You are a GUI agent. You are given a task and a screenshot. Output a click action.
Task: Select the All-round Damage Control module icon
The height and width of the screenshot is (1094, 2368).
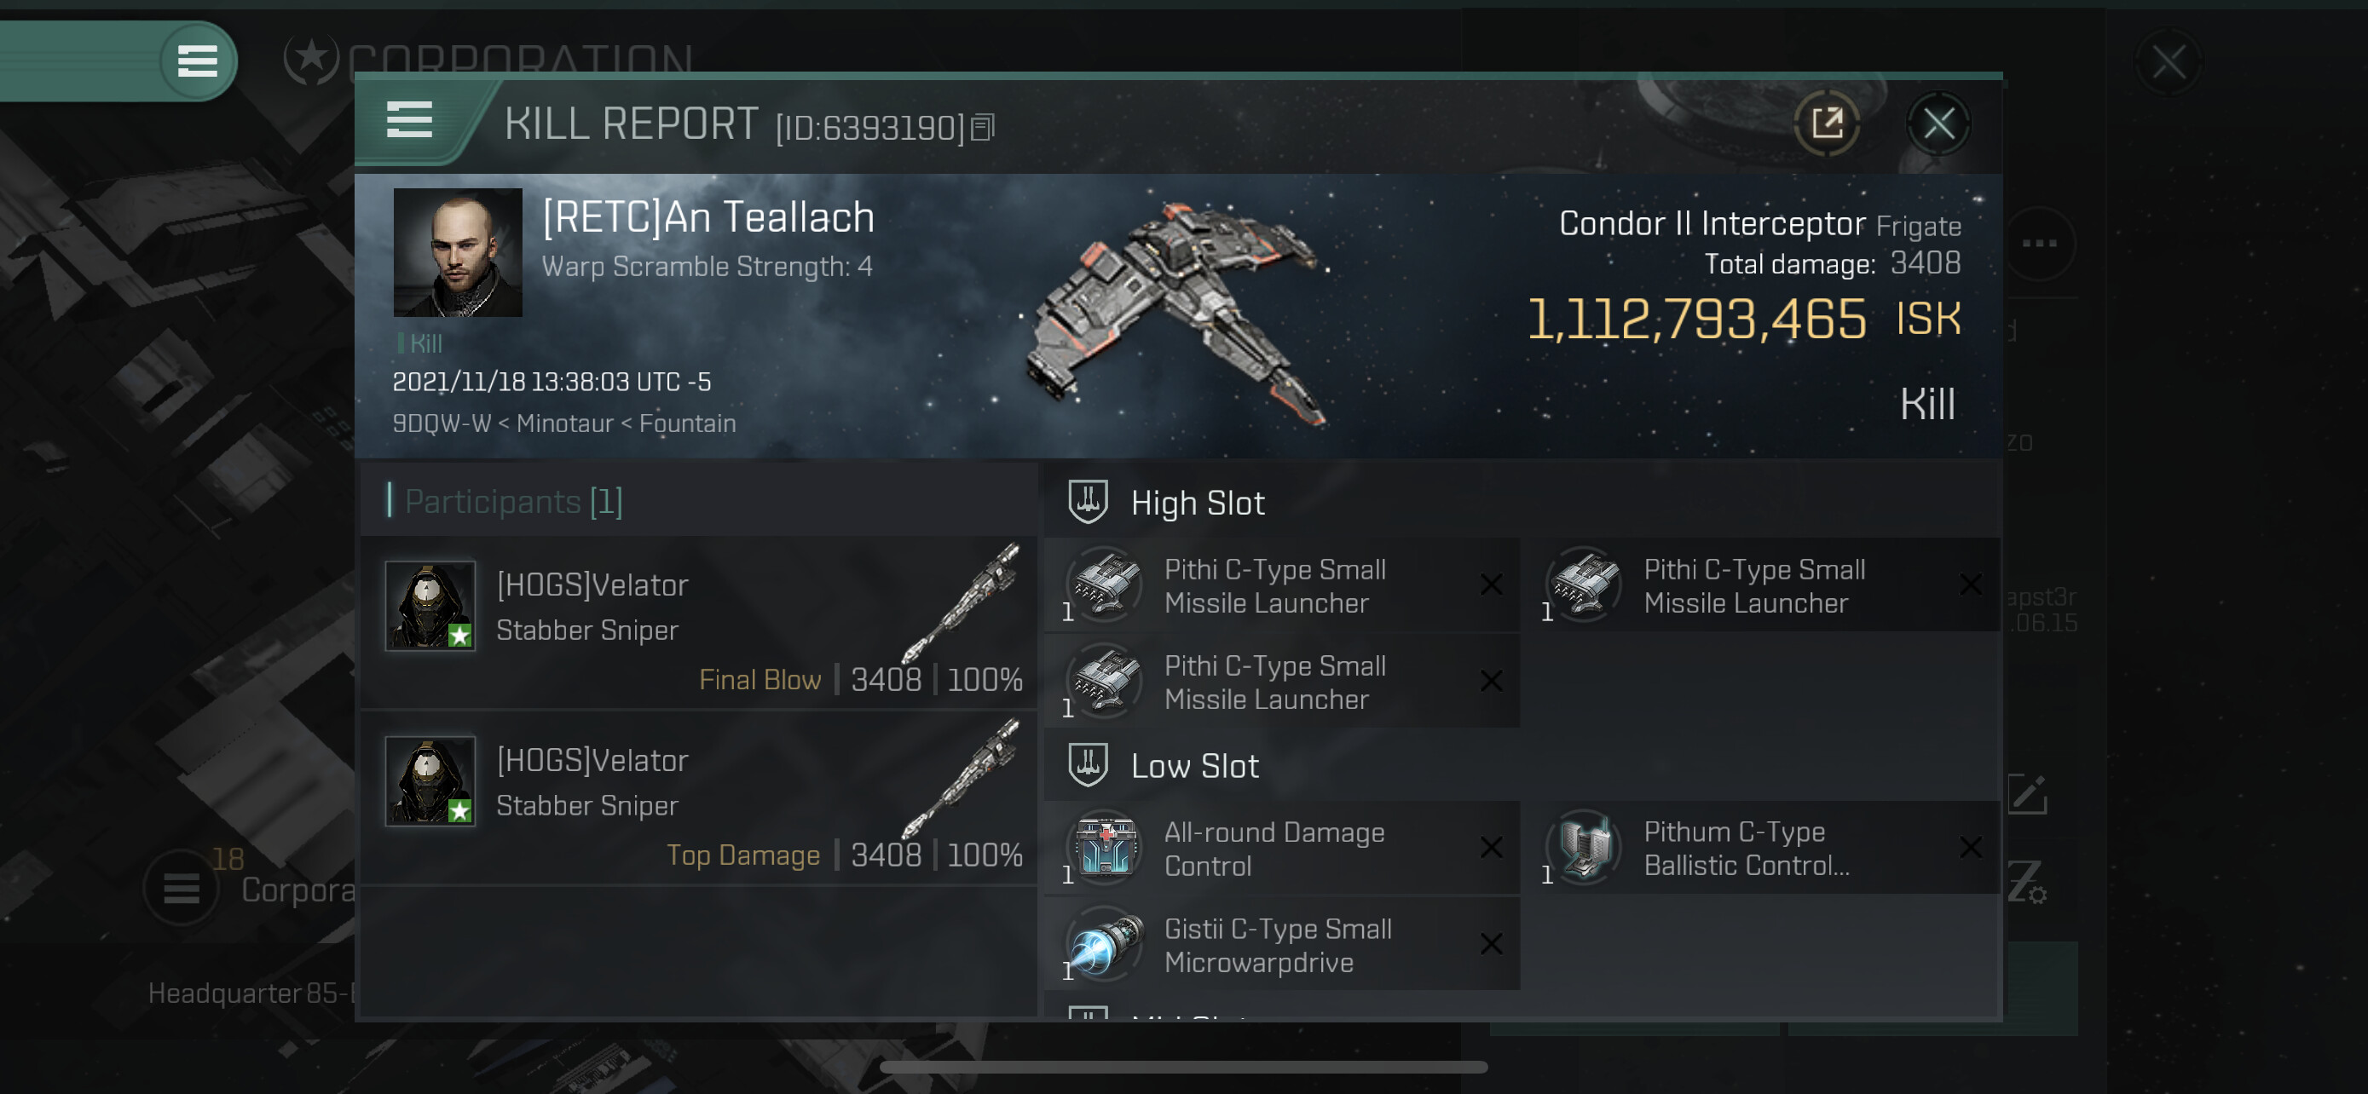pos(1106,847)
